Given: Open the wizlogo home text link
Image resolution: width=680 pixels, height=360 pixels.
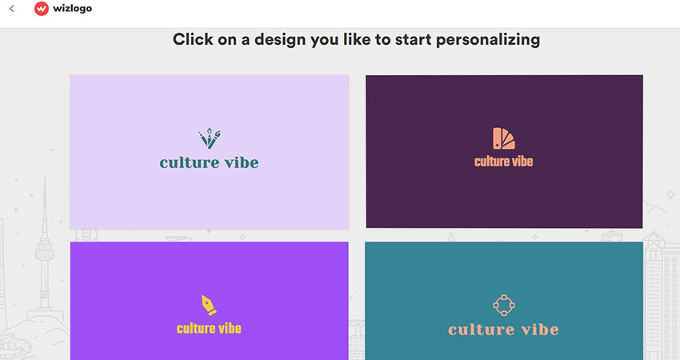Looking at the screenshot, I should tap(73, 9).
